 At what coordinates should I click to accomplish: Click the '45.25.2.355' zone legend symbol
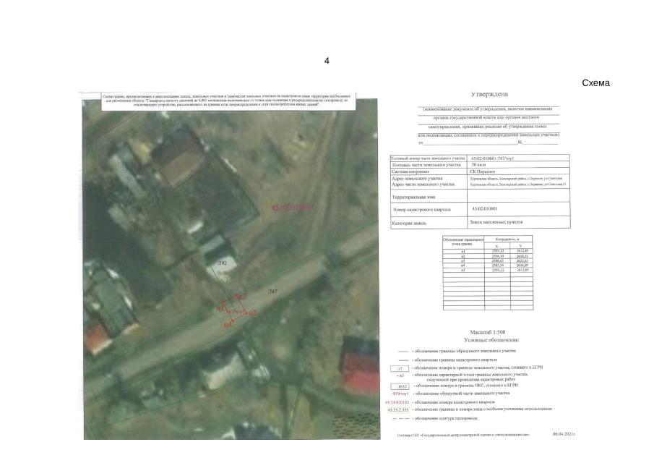tap(397, 410)
